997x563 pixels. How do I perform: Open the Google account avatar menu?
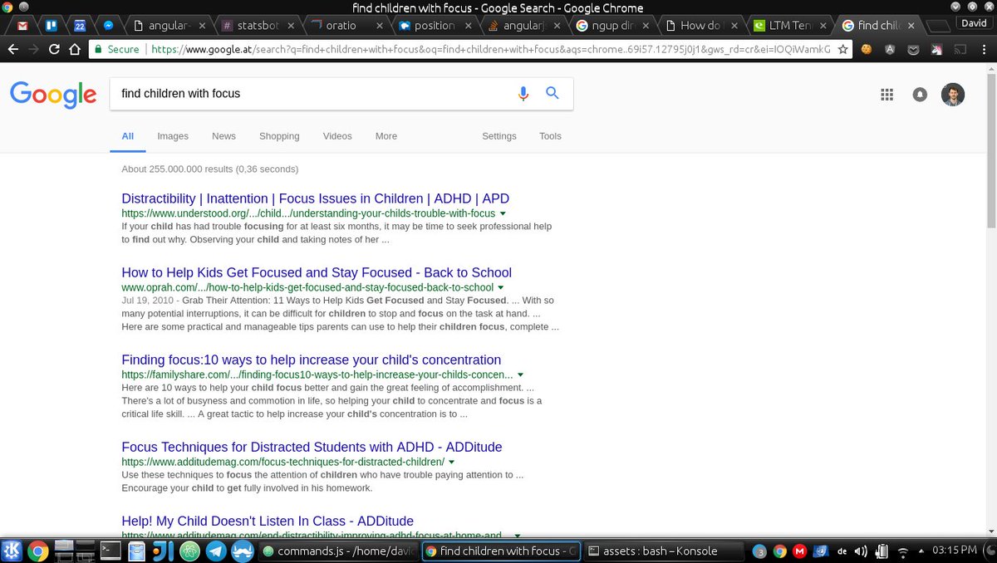[953, 95]
